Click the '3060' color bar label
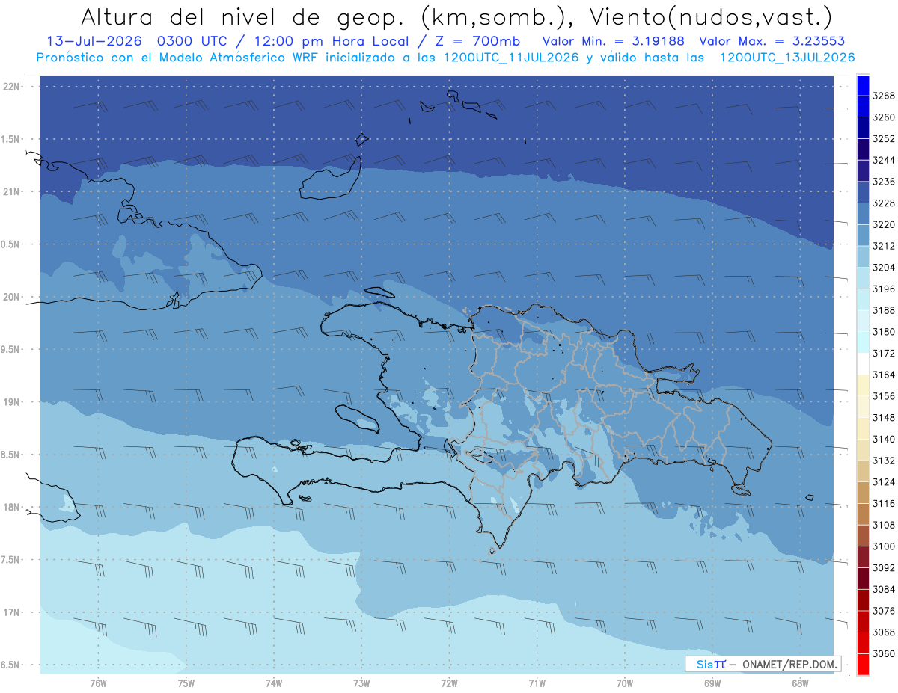Screen dimensions: 898x693 [x=883, y=653]
